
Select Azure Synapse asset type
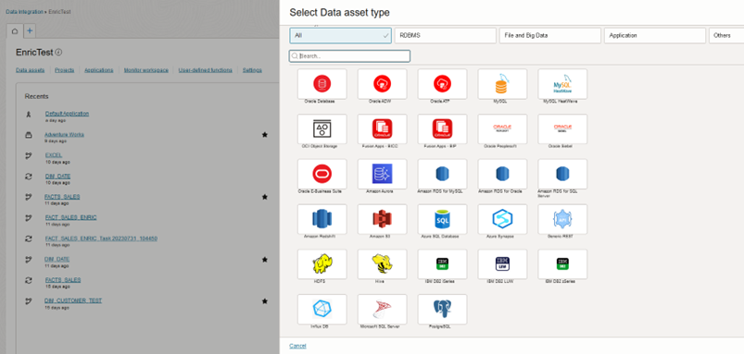[x=502, y=219]
